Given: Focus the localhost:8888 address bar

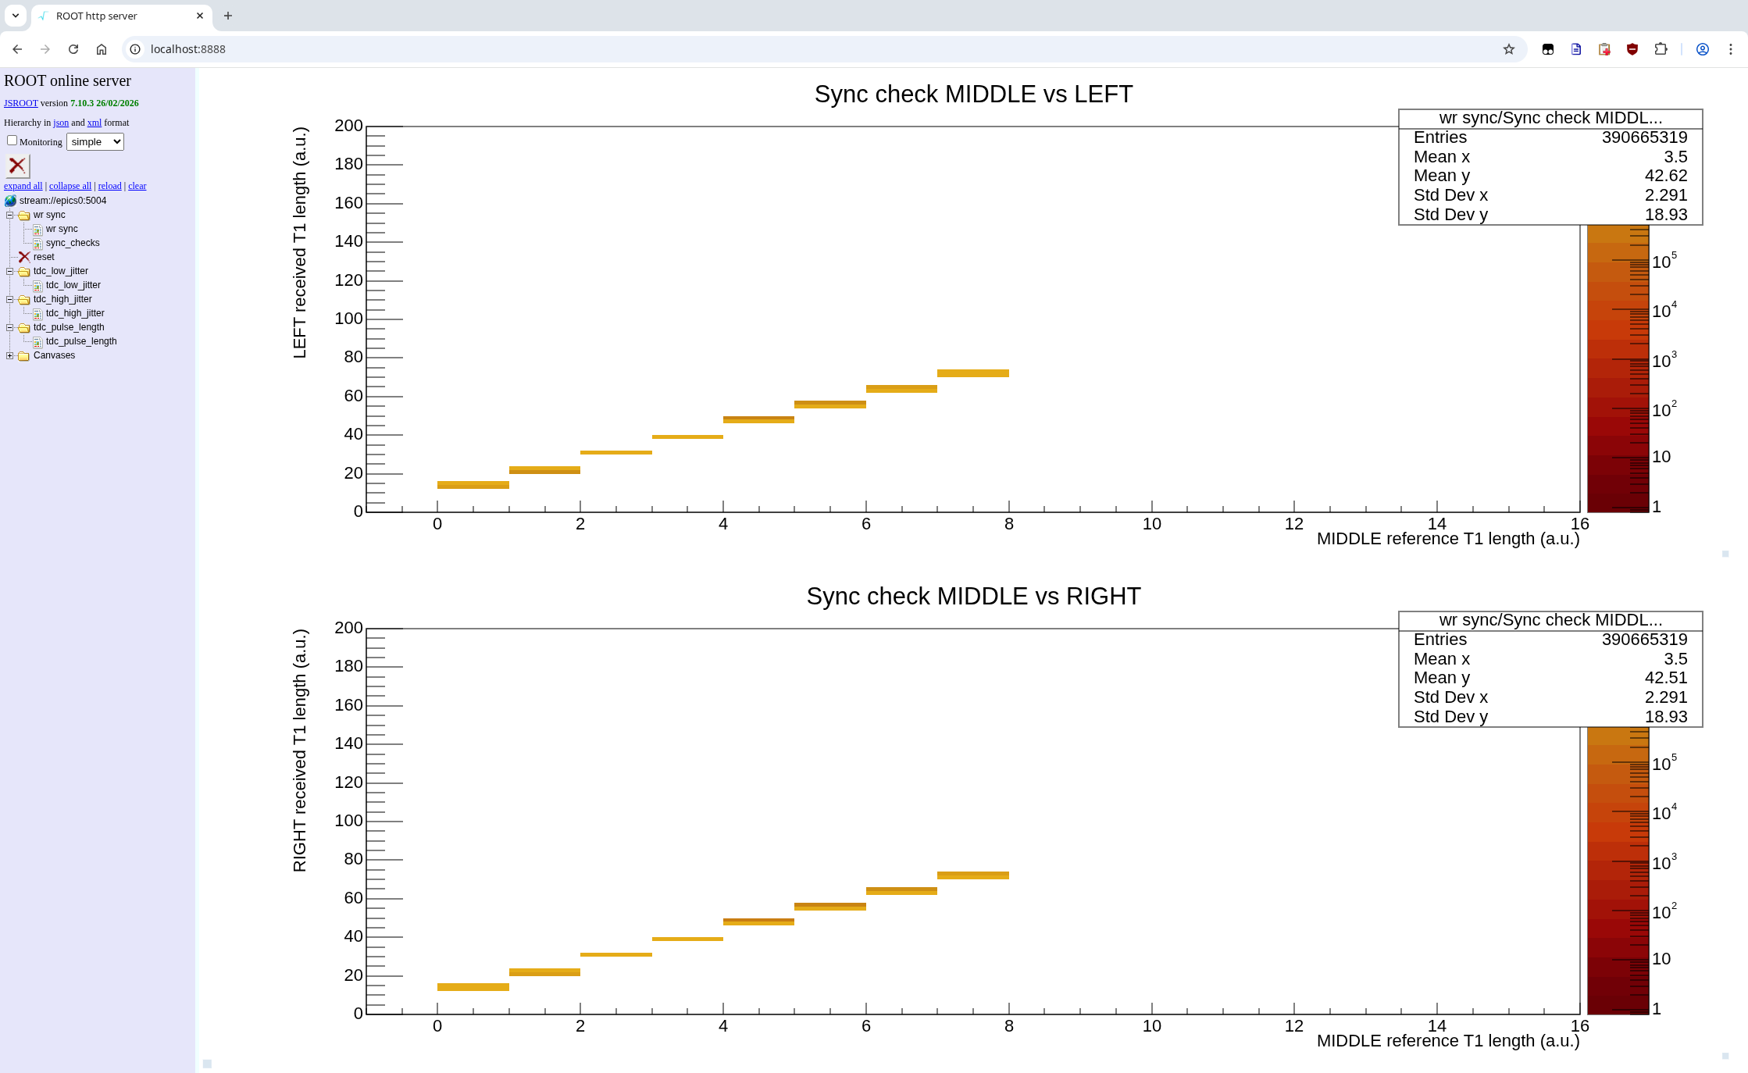Looking at the screenshot, I should point(812,49).
